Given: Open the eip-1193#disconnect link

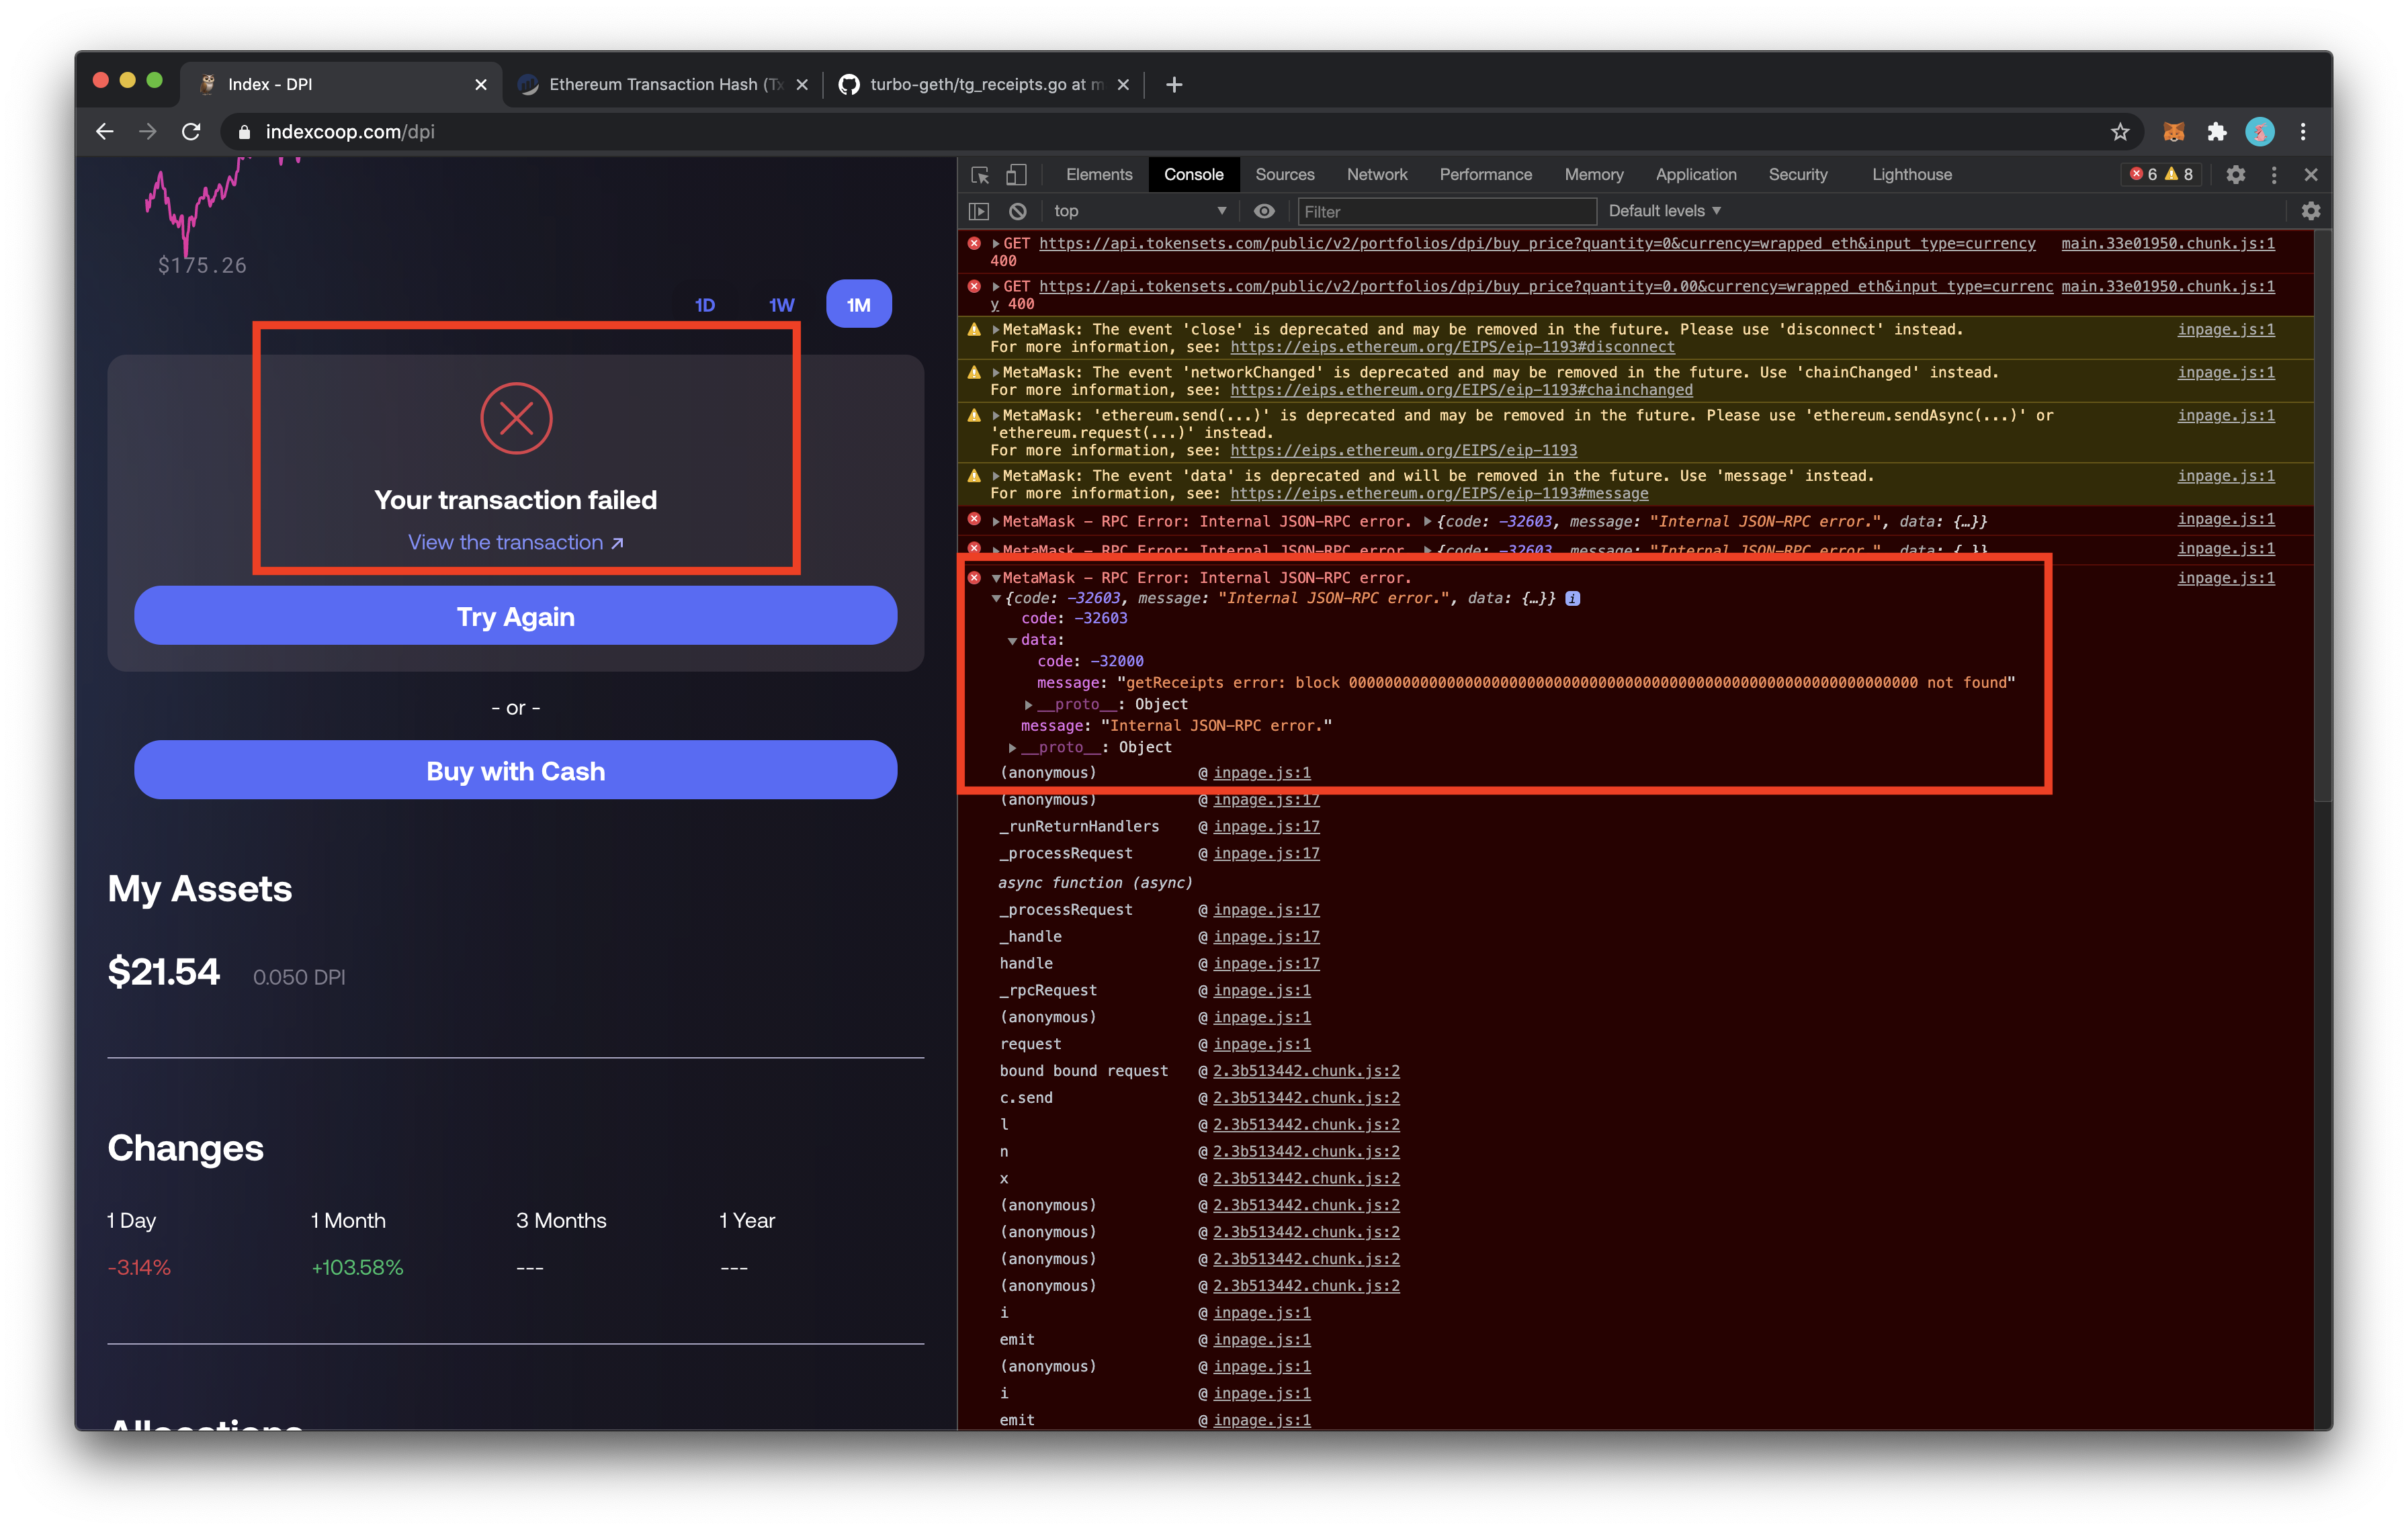Looking at the screenshot, I should click(1451, 348).
